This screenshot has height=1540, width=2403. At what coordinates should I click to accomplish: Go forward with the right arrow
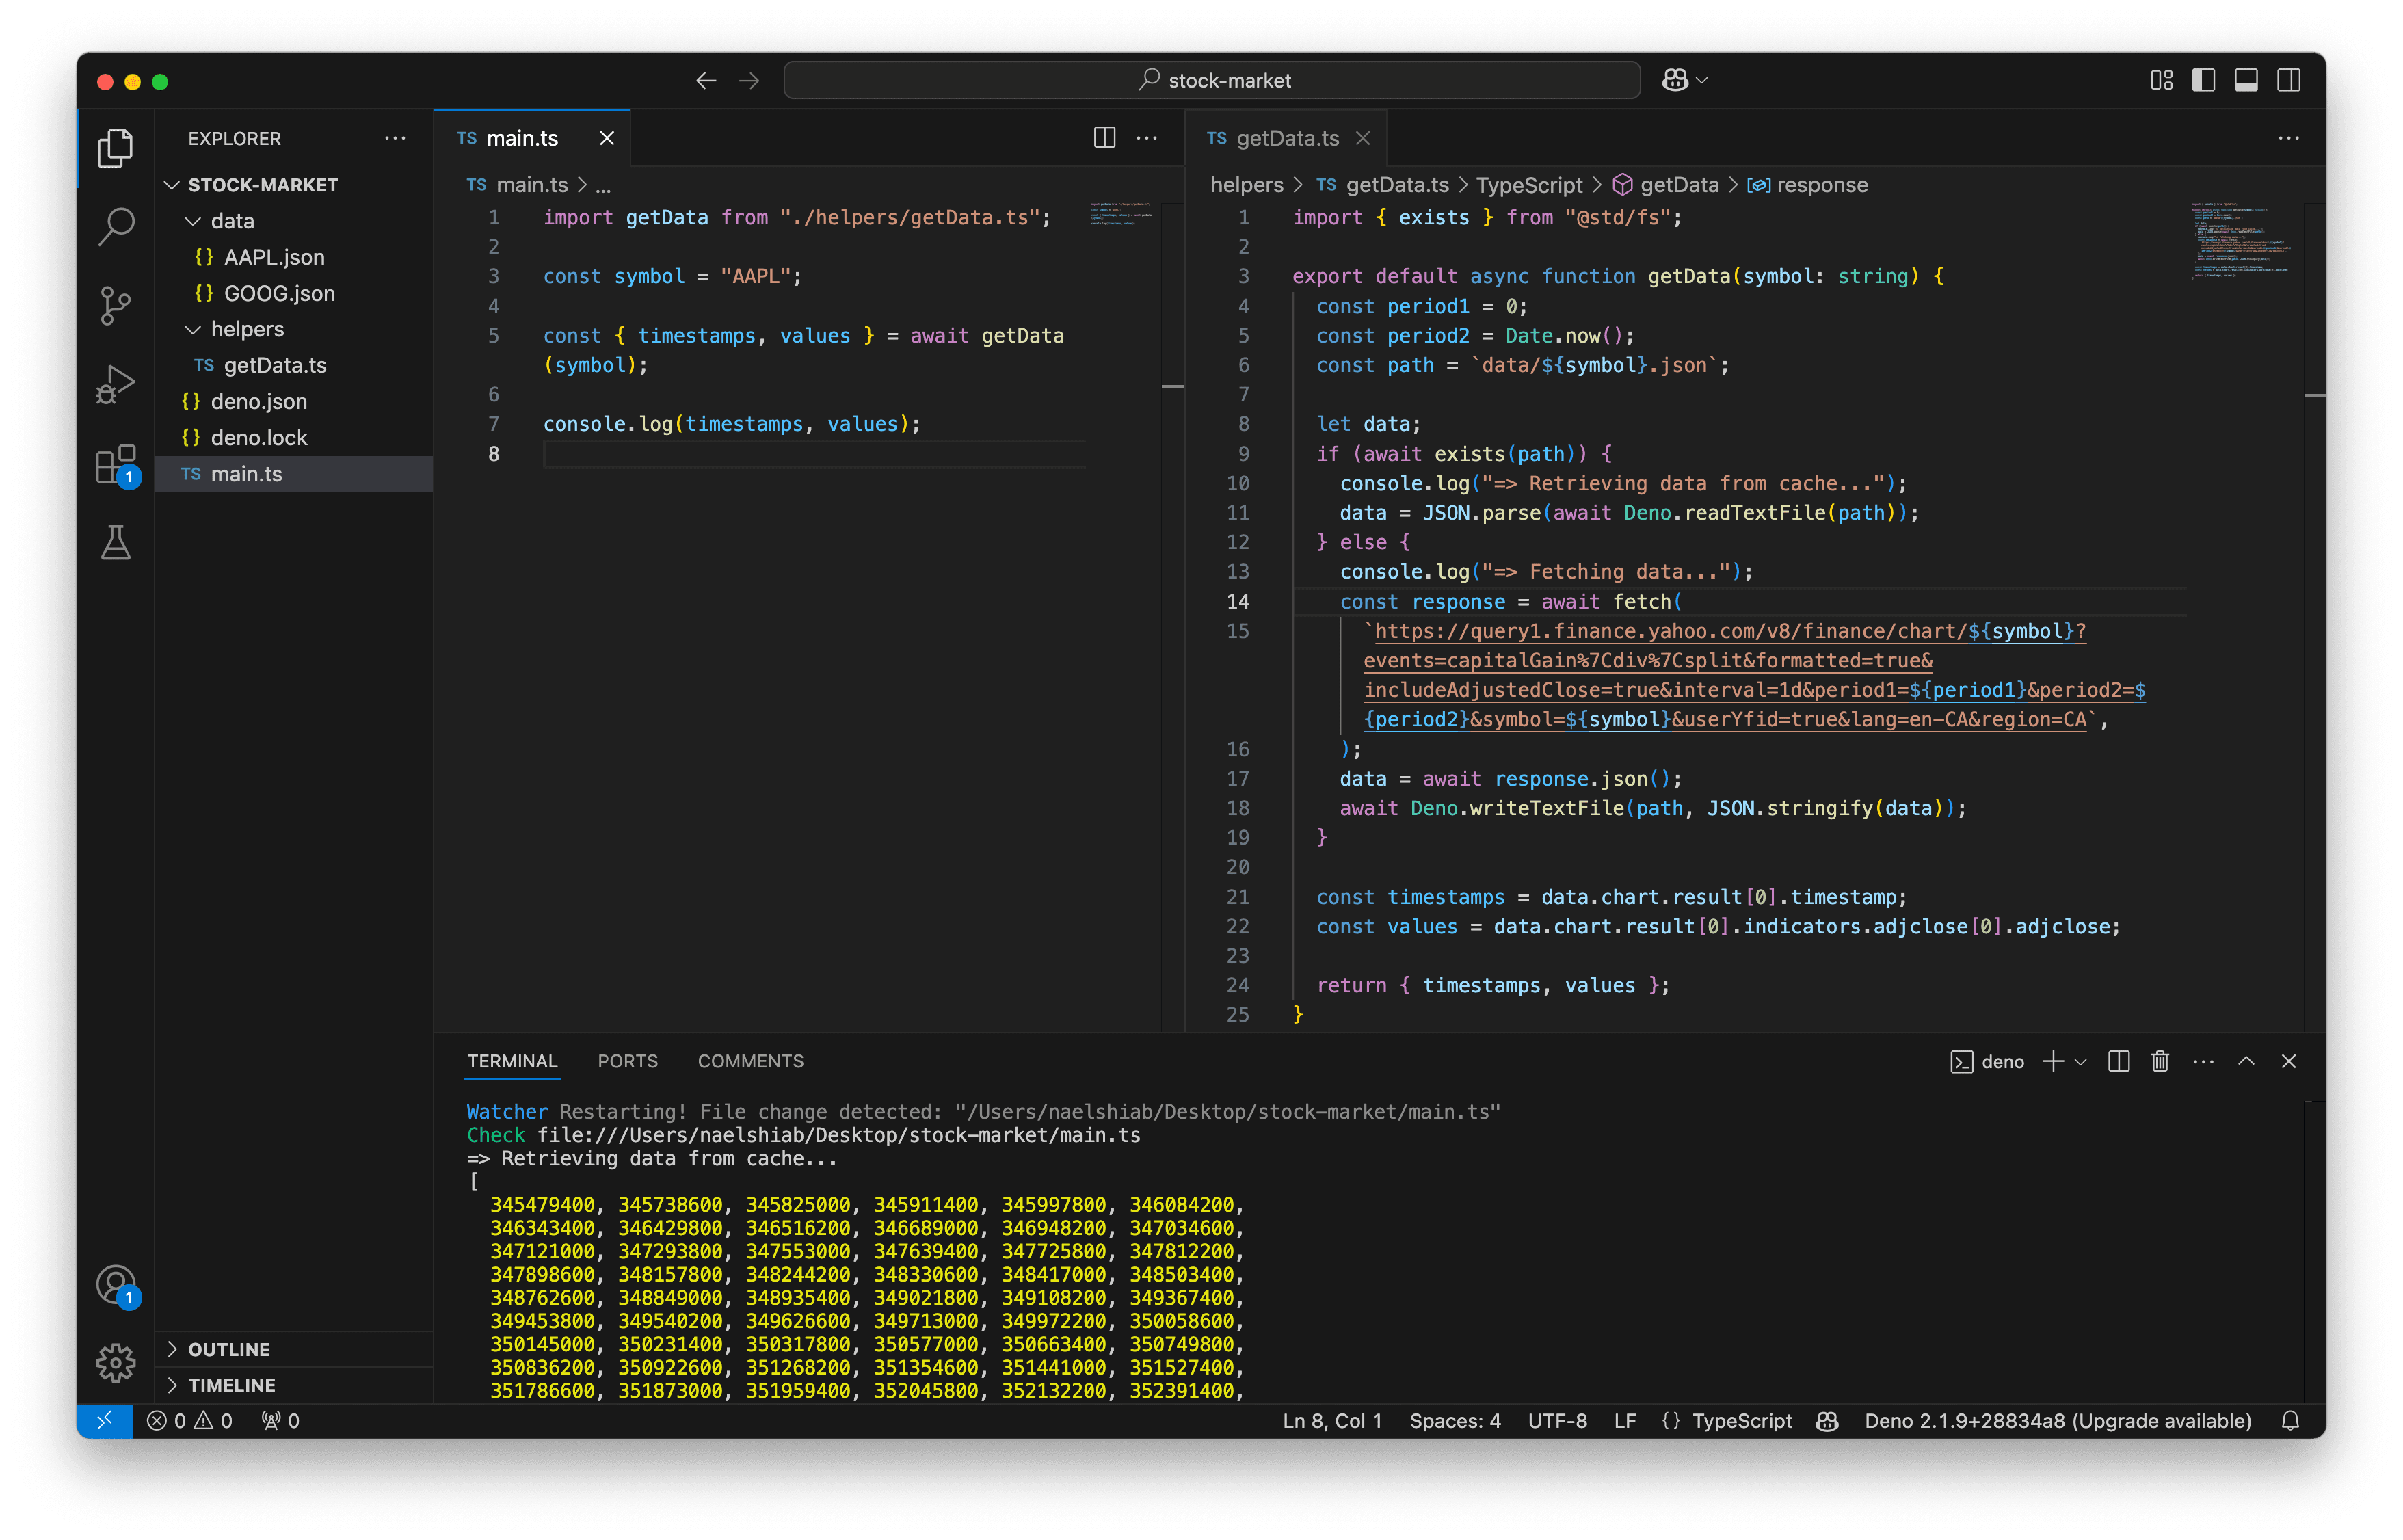tap(749, 80)
